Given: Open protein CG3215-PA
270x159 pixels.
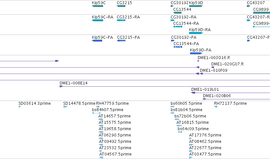Looking at the screenshot, I should pyautogui.click(x=121, y=41).
